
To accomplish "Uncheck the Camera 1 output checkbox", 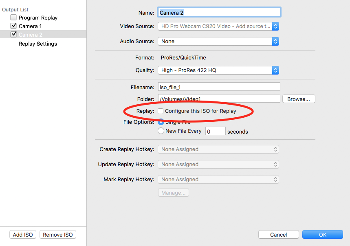I will tap(13, 26).
